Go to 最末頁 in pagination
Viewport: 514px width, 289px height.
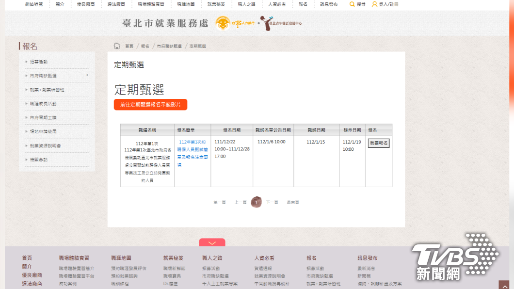pos(293,203)
